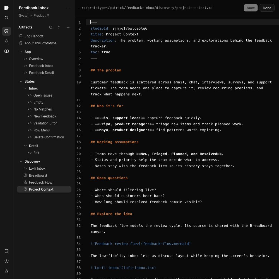The height and width of the screenshot is (279, 279).
Task: Click the file path in the editor header
Action: [x=146, y=8]
